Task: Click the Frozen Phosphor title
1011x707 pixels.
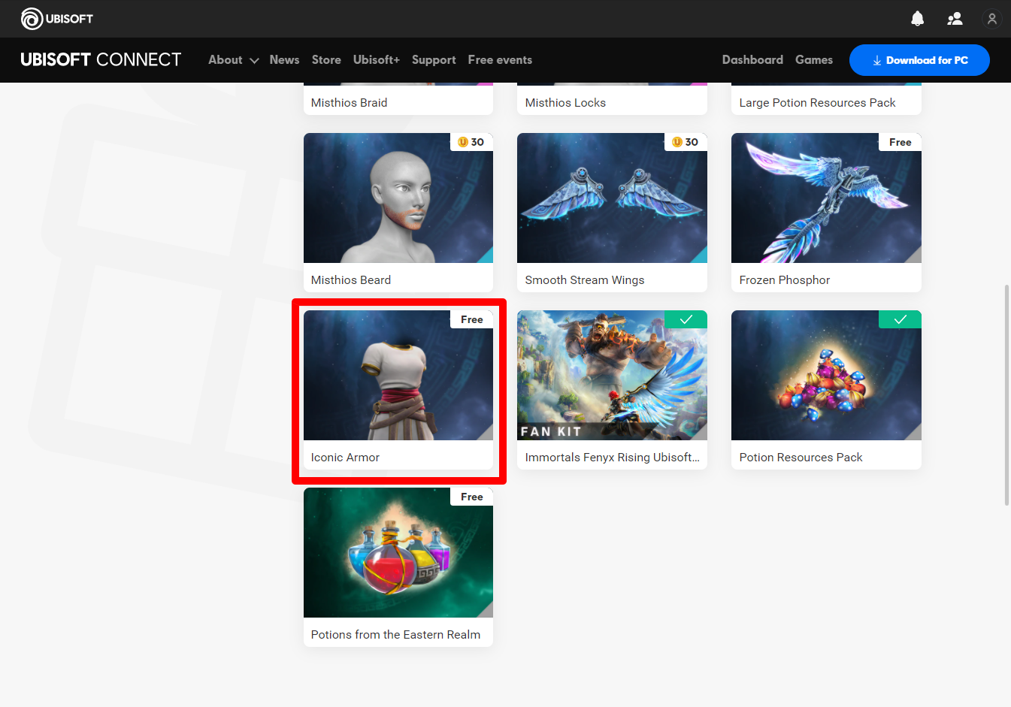Action: (785, 280)
